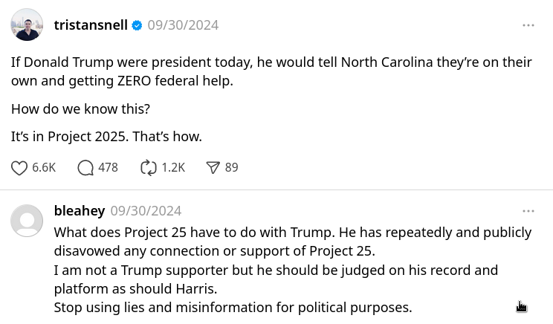Like tristansnell's post with the heart icon
Viewport: 553px width, 324px height.
[19, 168]
